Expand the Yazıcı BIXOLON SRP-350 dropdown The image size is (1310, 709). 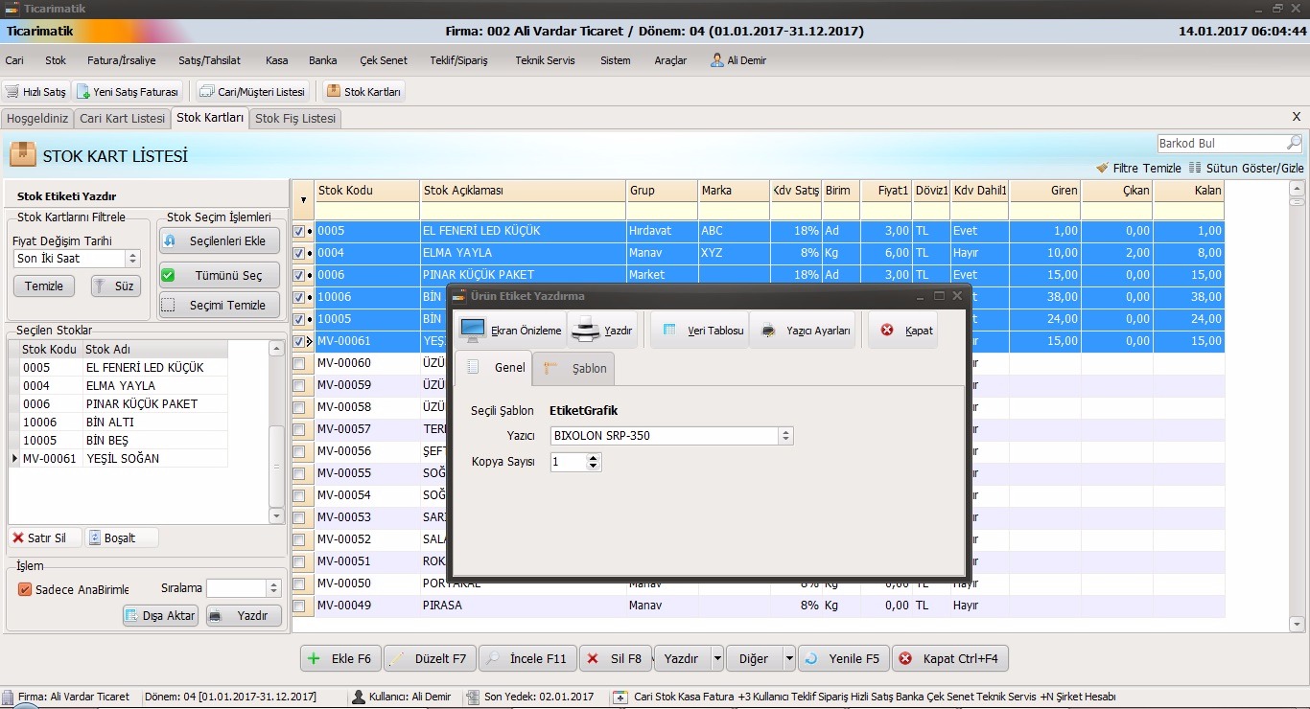(786, 436)
